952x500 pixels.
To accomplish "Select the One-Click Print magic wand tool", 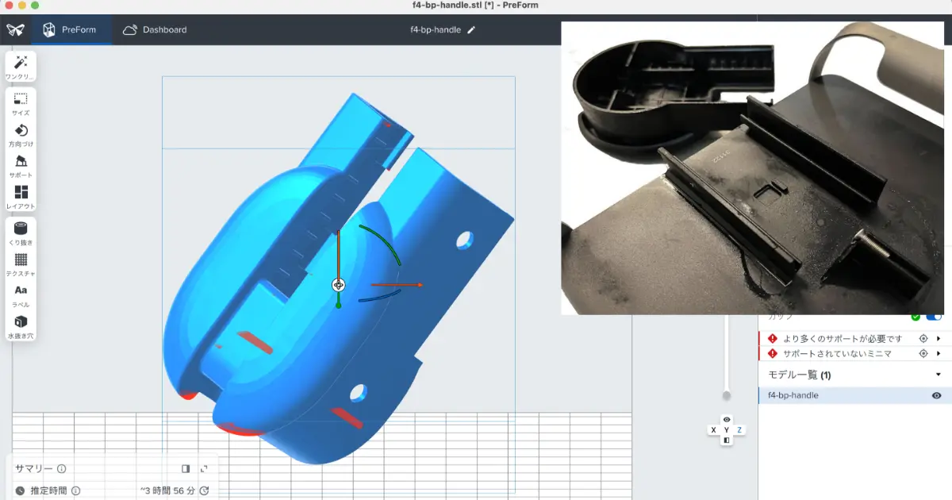I will pyautogui.click(x=21, y=67).
